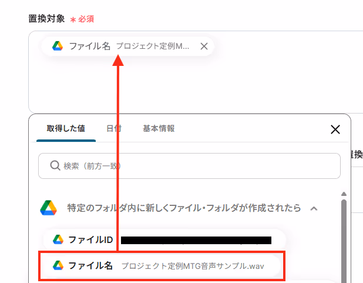Remove the ファイル名 chip from 置換対象 field
Image resolution: width=363 pixels, height=283 pixels.
204,46
